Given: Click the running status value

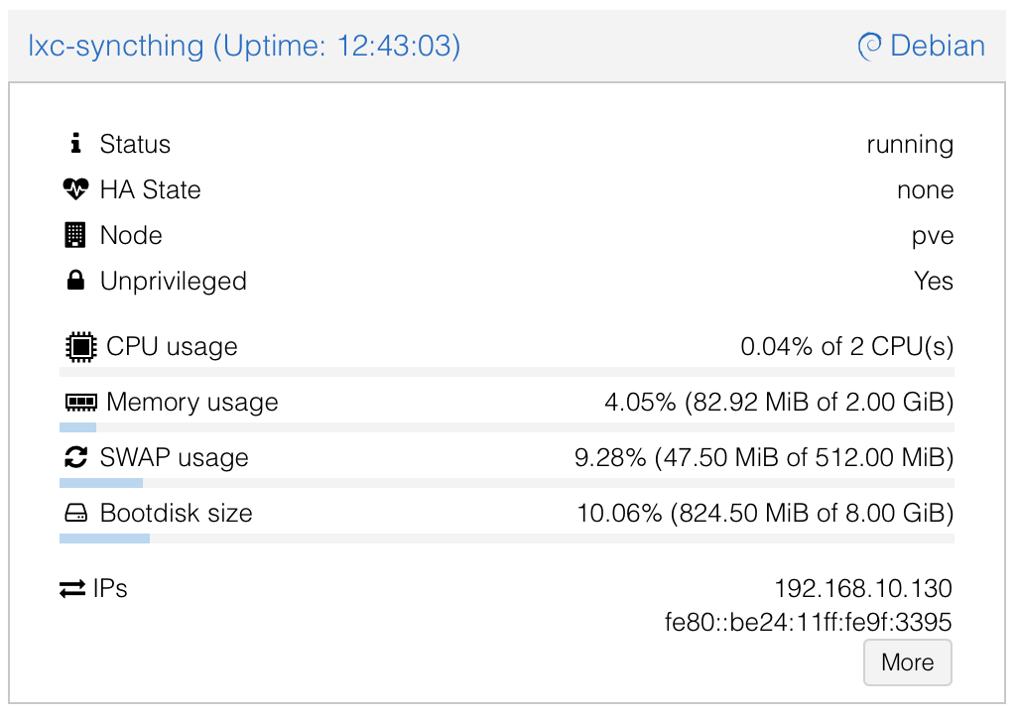Looking at the screenshot, I should (x=910, y=144).
